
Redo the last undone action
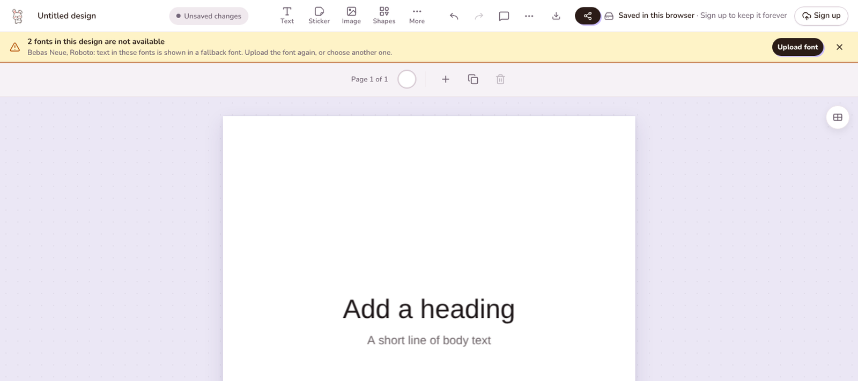479,16
